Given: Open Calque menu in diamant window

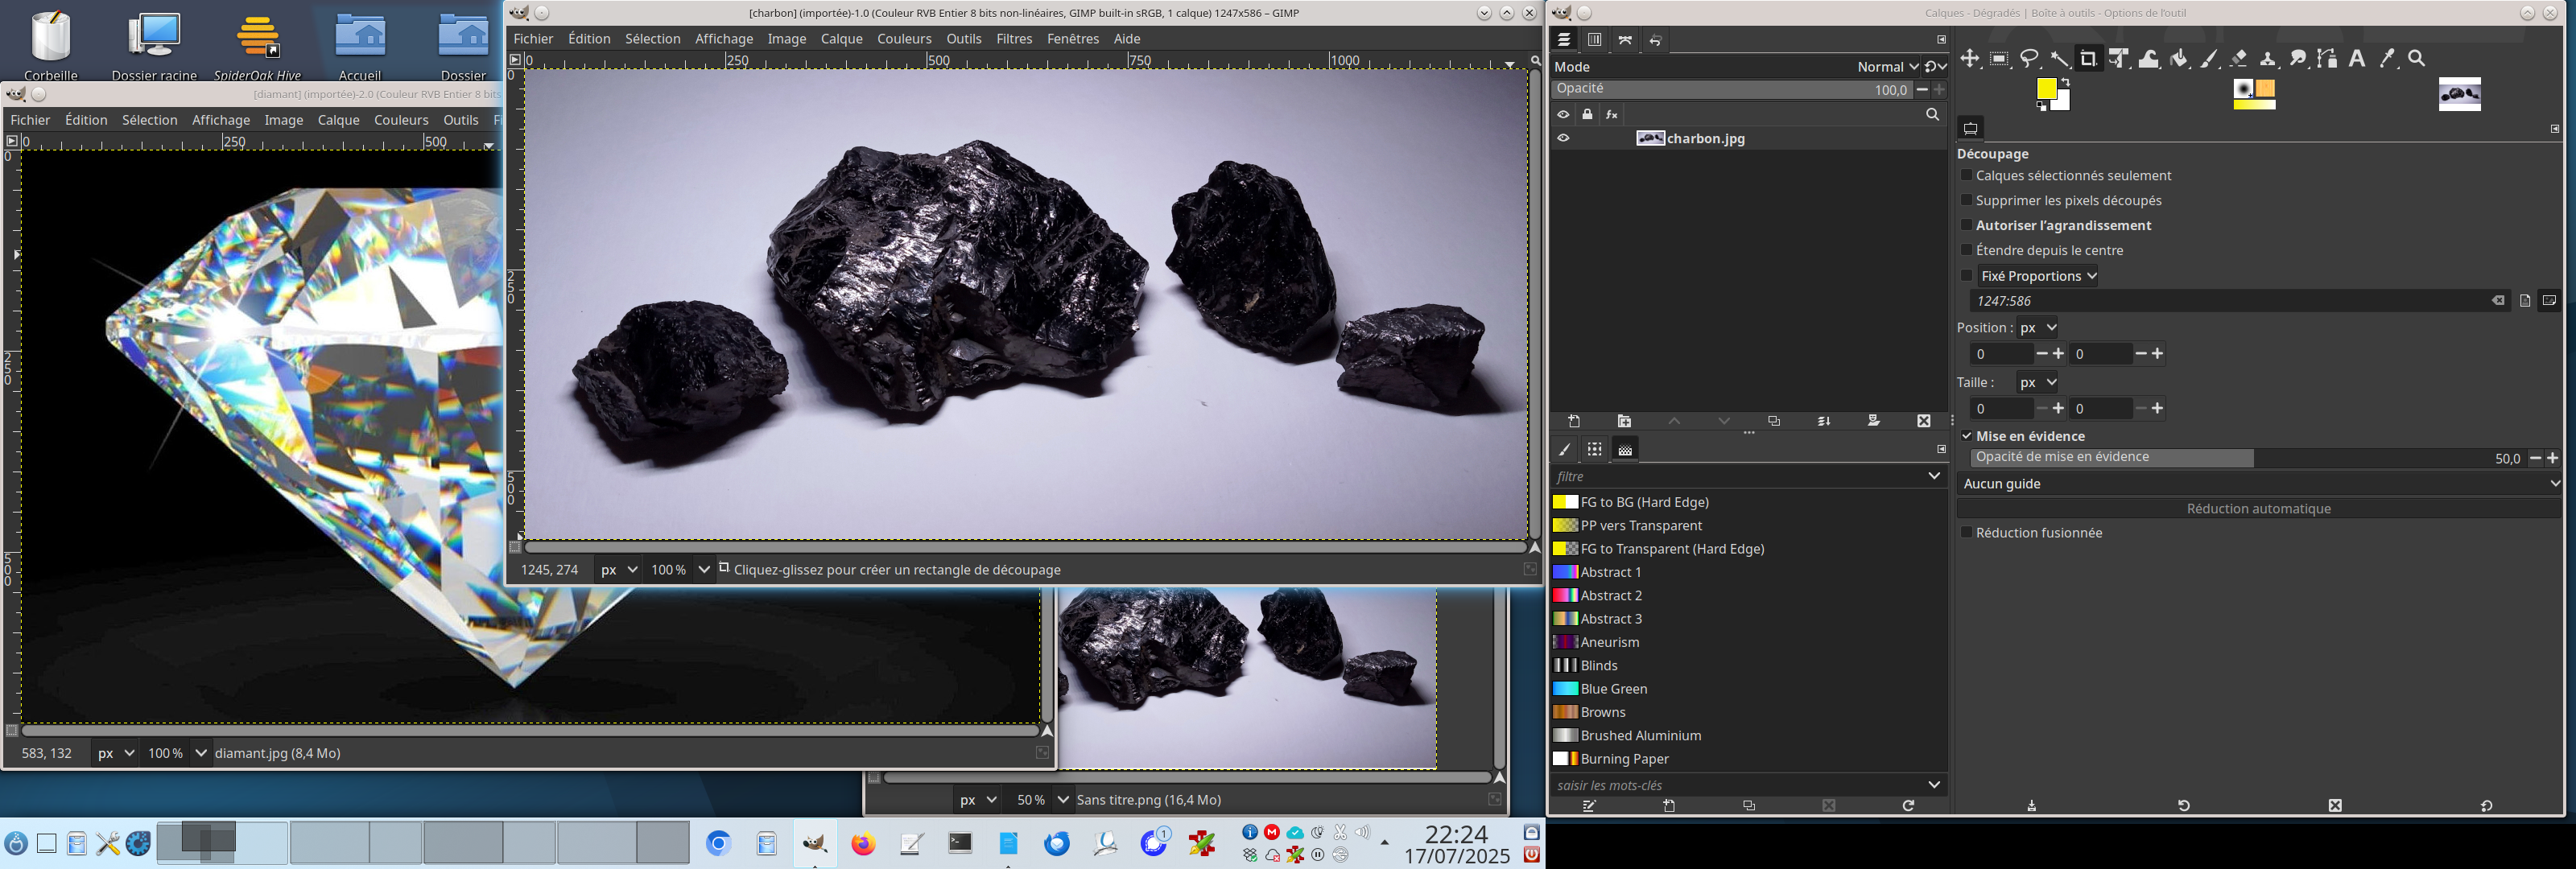Looking at the screenshot, I should point(338,120).
